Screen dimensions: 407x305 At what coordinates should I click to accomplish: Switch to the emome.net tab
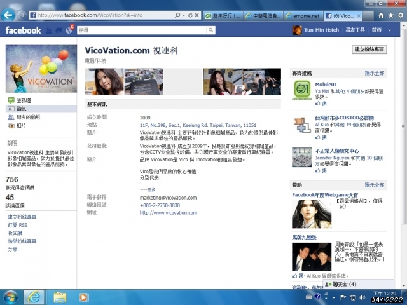pos(303,16)
